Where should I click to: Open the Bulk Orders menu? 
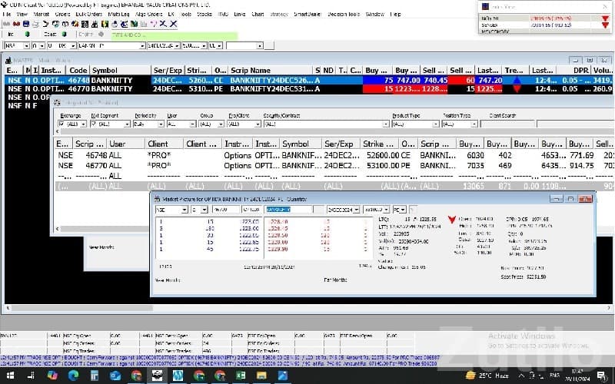click(90, 14)
